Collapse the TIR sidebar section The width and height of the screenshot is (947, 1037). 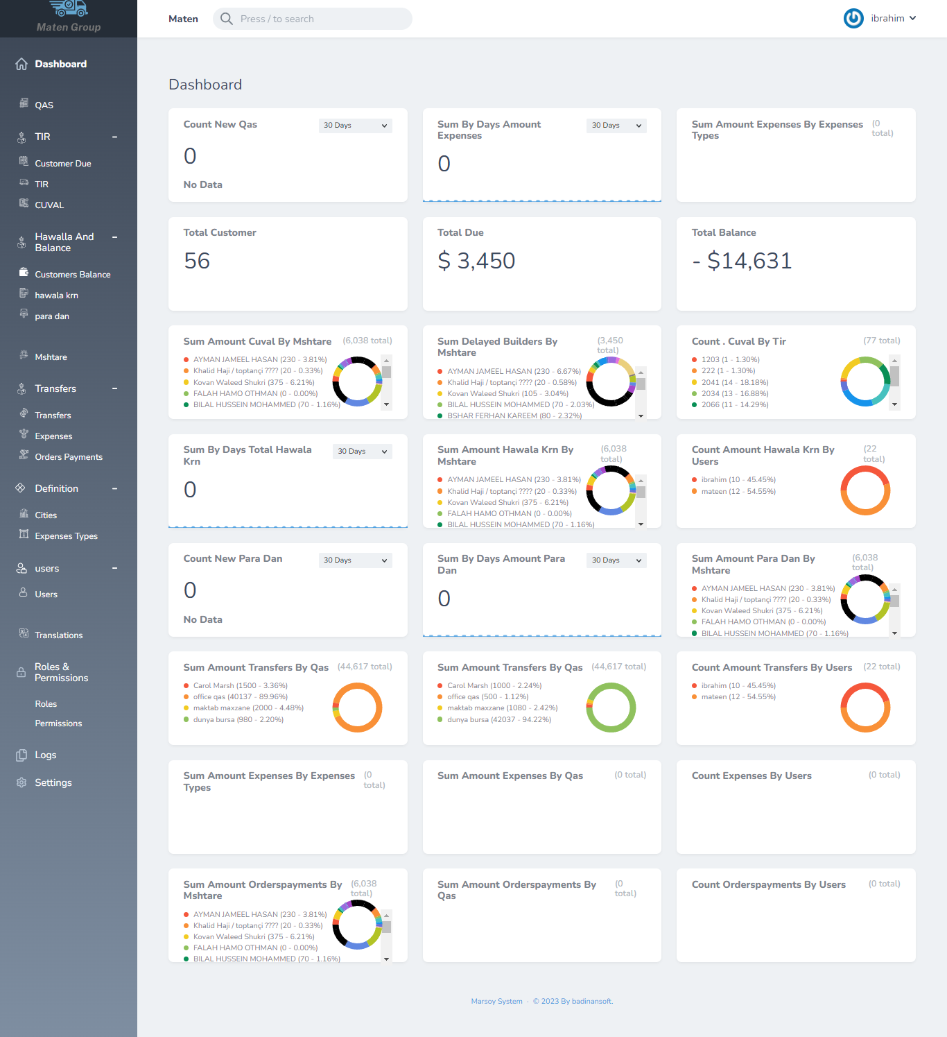point(115,137)
